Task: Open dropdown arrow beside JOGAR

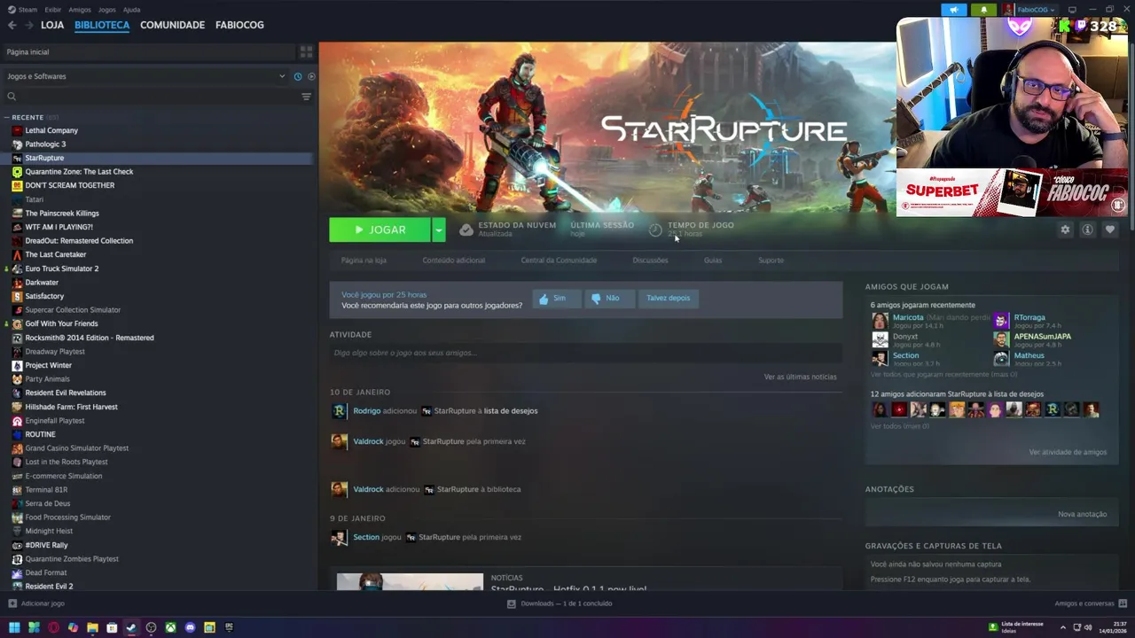Action: 438,230
